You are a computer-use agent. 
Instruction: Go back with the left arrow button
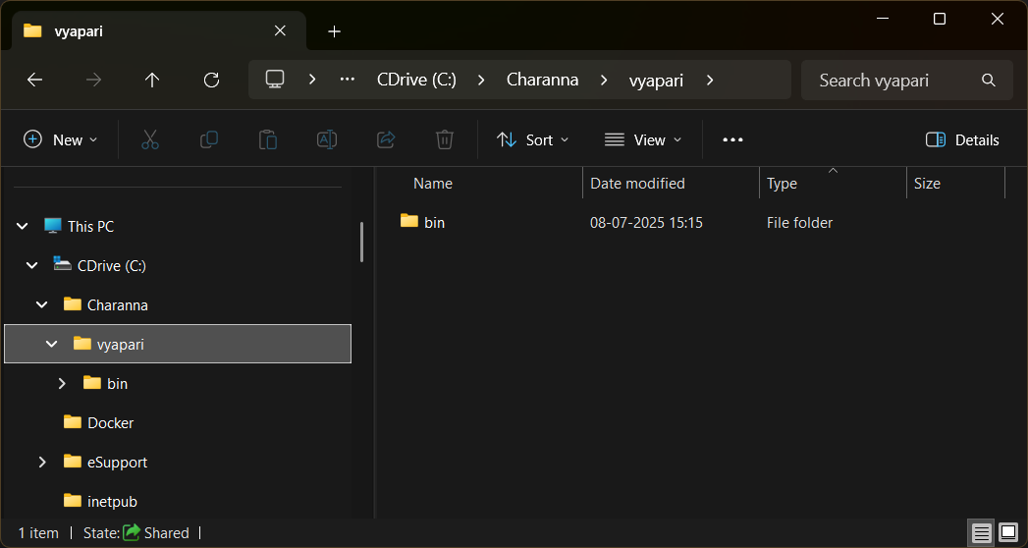pyautogui.click(x=34, y=80)
